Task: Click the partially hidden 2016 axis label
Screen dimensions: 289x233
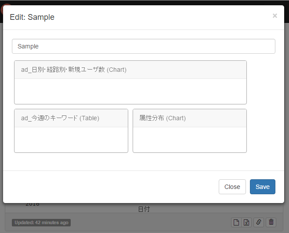Action: tap(33, 204)
